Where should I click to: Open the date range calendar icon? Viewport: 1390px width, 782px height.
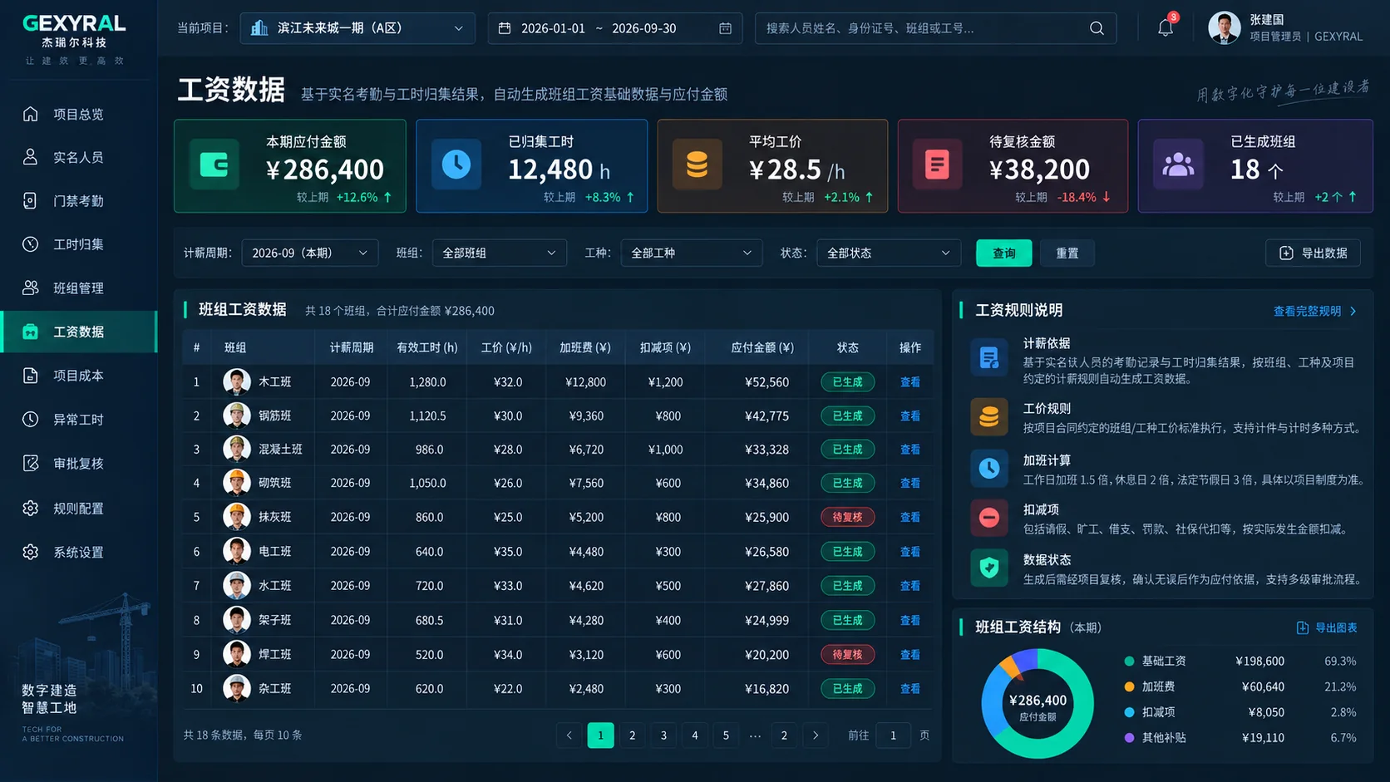tap(725, 28)
